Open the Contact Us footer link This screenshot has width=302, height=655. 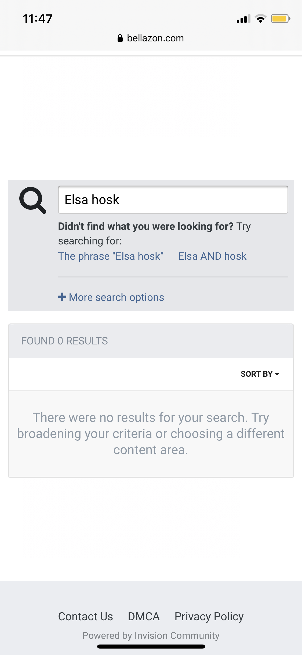click(86, 616)
